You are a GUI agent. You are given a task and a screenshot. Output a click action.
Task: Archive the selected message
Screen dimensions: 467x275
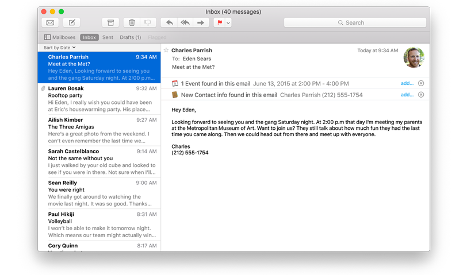110,22
